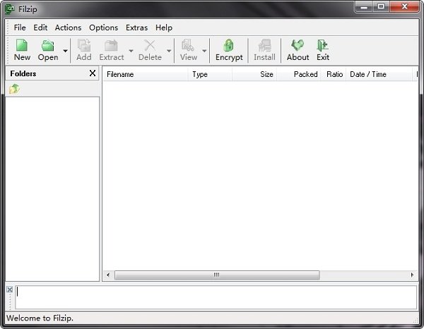
Task: Open the File menu
Action: (x=20, y=28)
